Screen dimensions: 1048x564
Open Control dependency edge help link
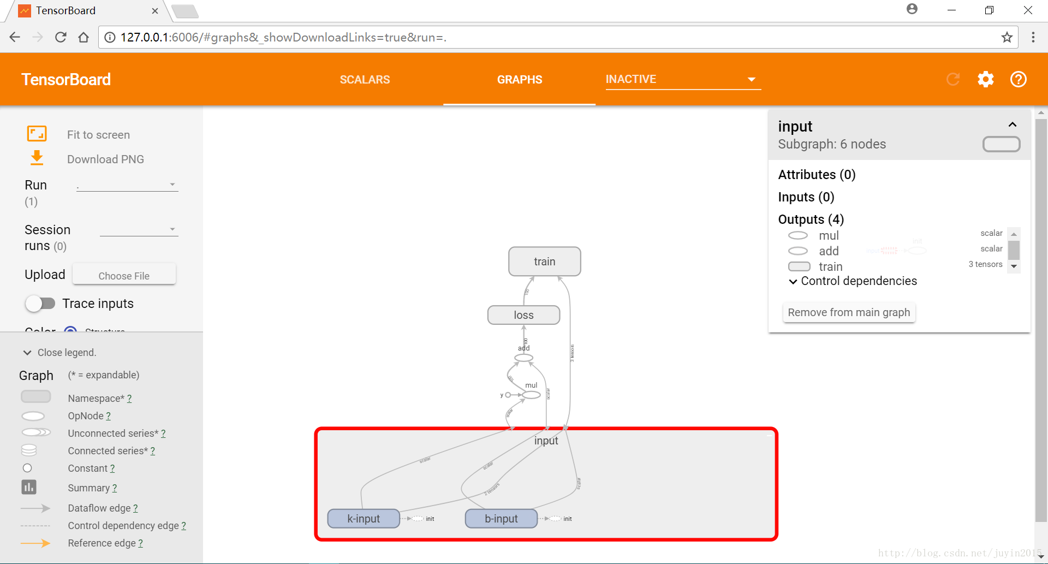tap(183, 526)
